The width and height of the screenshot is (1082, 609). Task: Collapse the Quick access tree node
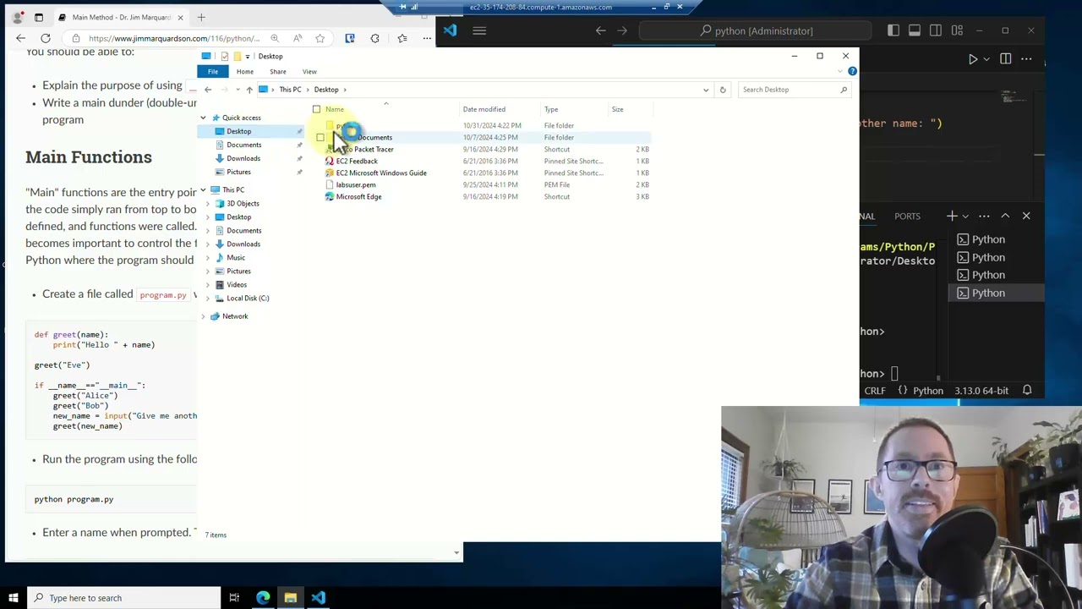click(x=203, y=118)
